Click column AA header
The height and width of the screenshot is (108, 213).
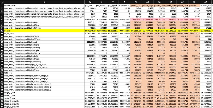coord(138,2)
